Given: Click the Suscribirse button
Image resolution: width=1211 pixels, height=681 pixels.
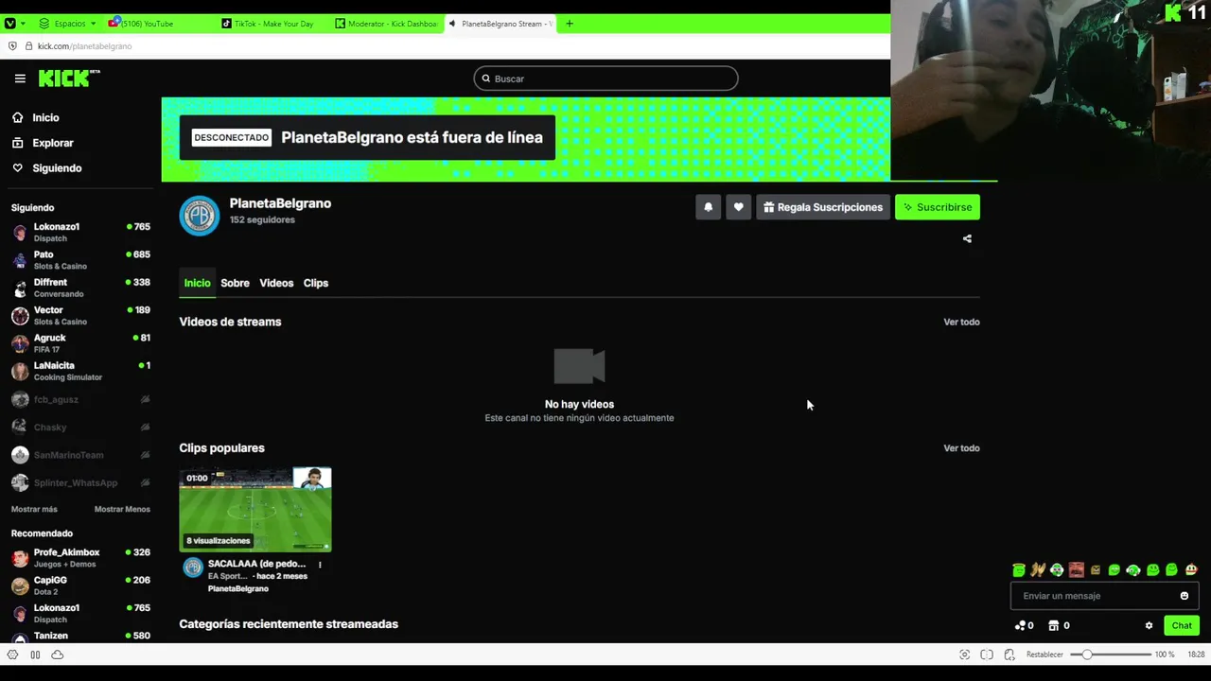Looking at the screenshot, I should (938, 207).
